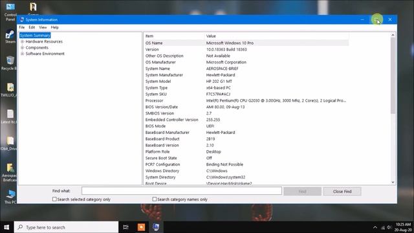
Task: Select System Summary in the tree
Action: 35,36
